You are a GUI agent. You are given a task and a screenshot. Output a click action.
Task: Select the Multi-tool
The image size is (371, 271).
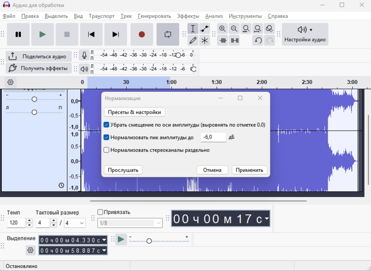[x=204, y=40]
